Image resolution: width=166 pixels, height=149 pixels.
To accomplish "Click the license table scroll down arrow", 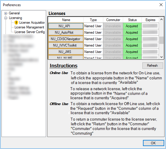I will tap(161, 57).
